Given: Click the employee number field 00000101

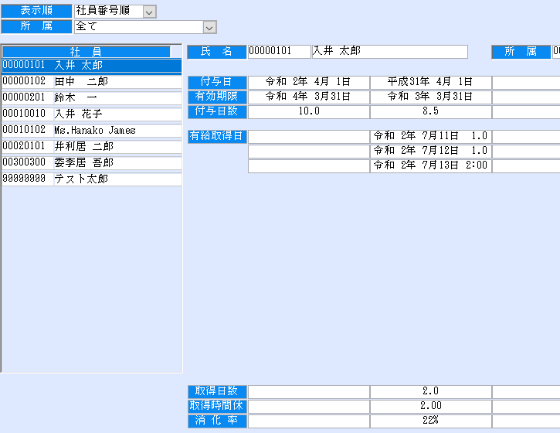Looking at the screenshot, I should 279,52.
